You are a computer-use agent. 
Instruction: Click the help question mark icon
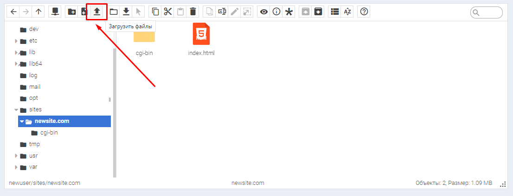coord(364,12)
